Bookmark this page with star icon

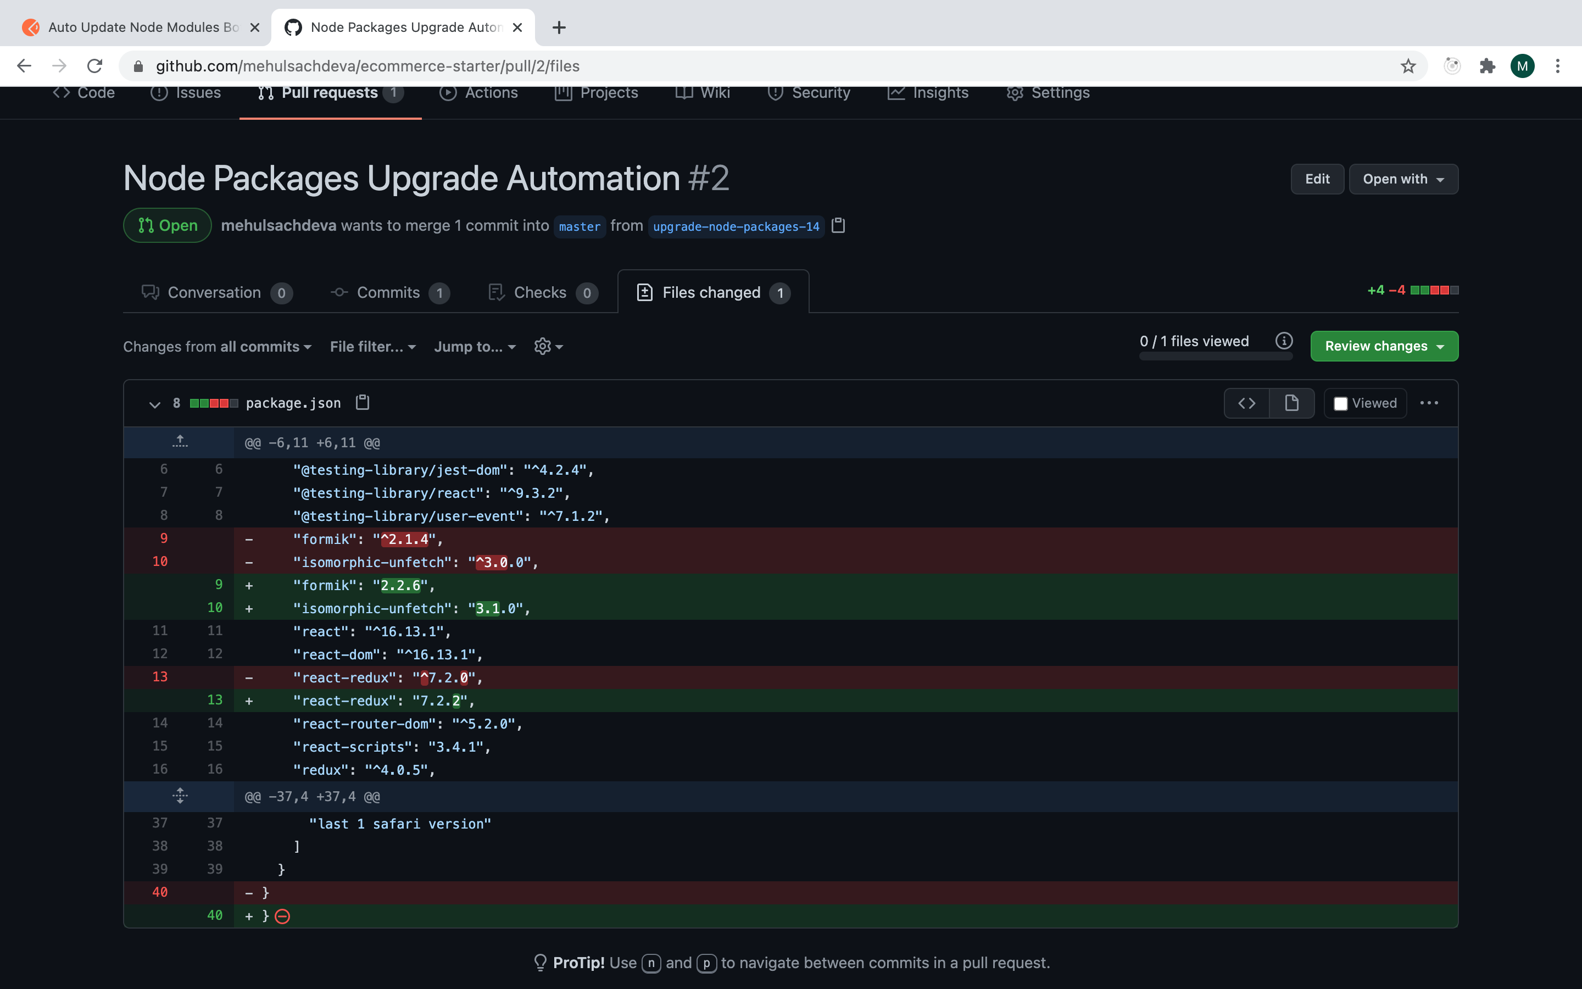click(1408, 66)
